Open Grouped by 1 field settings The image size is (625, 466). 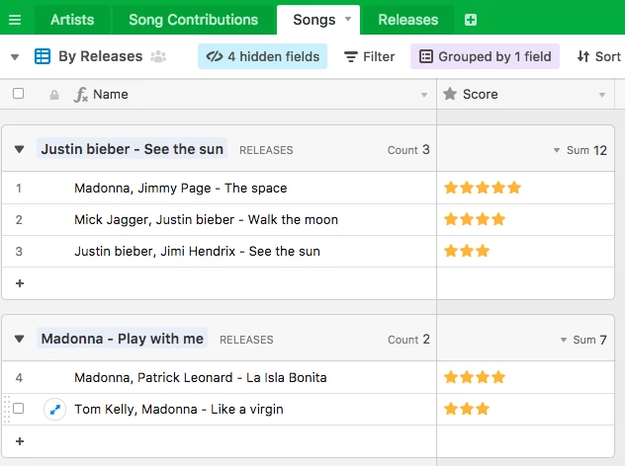click(486, 56)
